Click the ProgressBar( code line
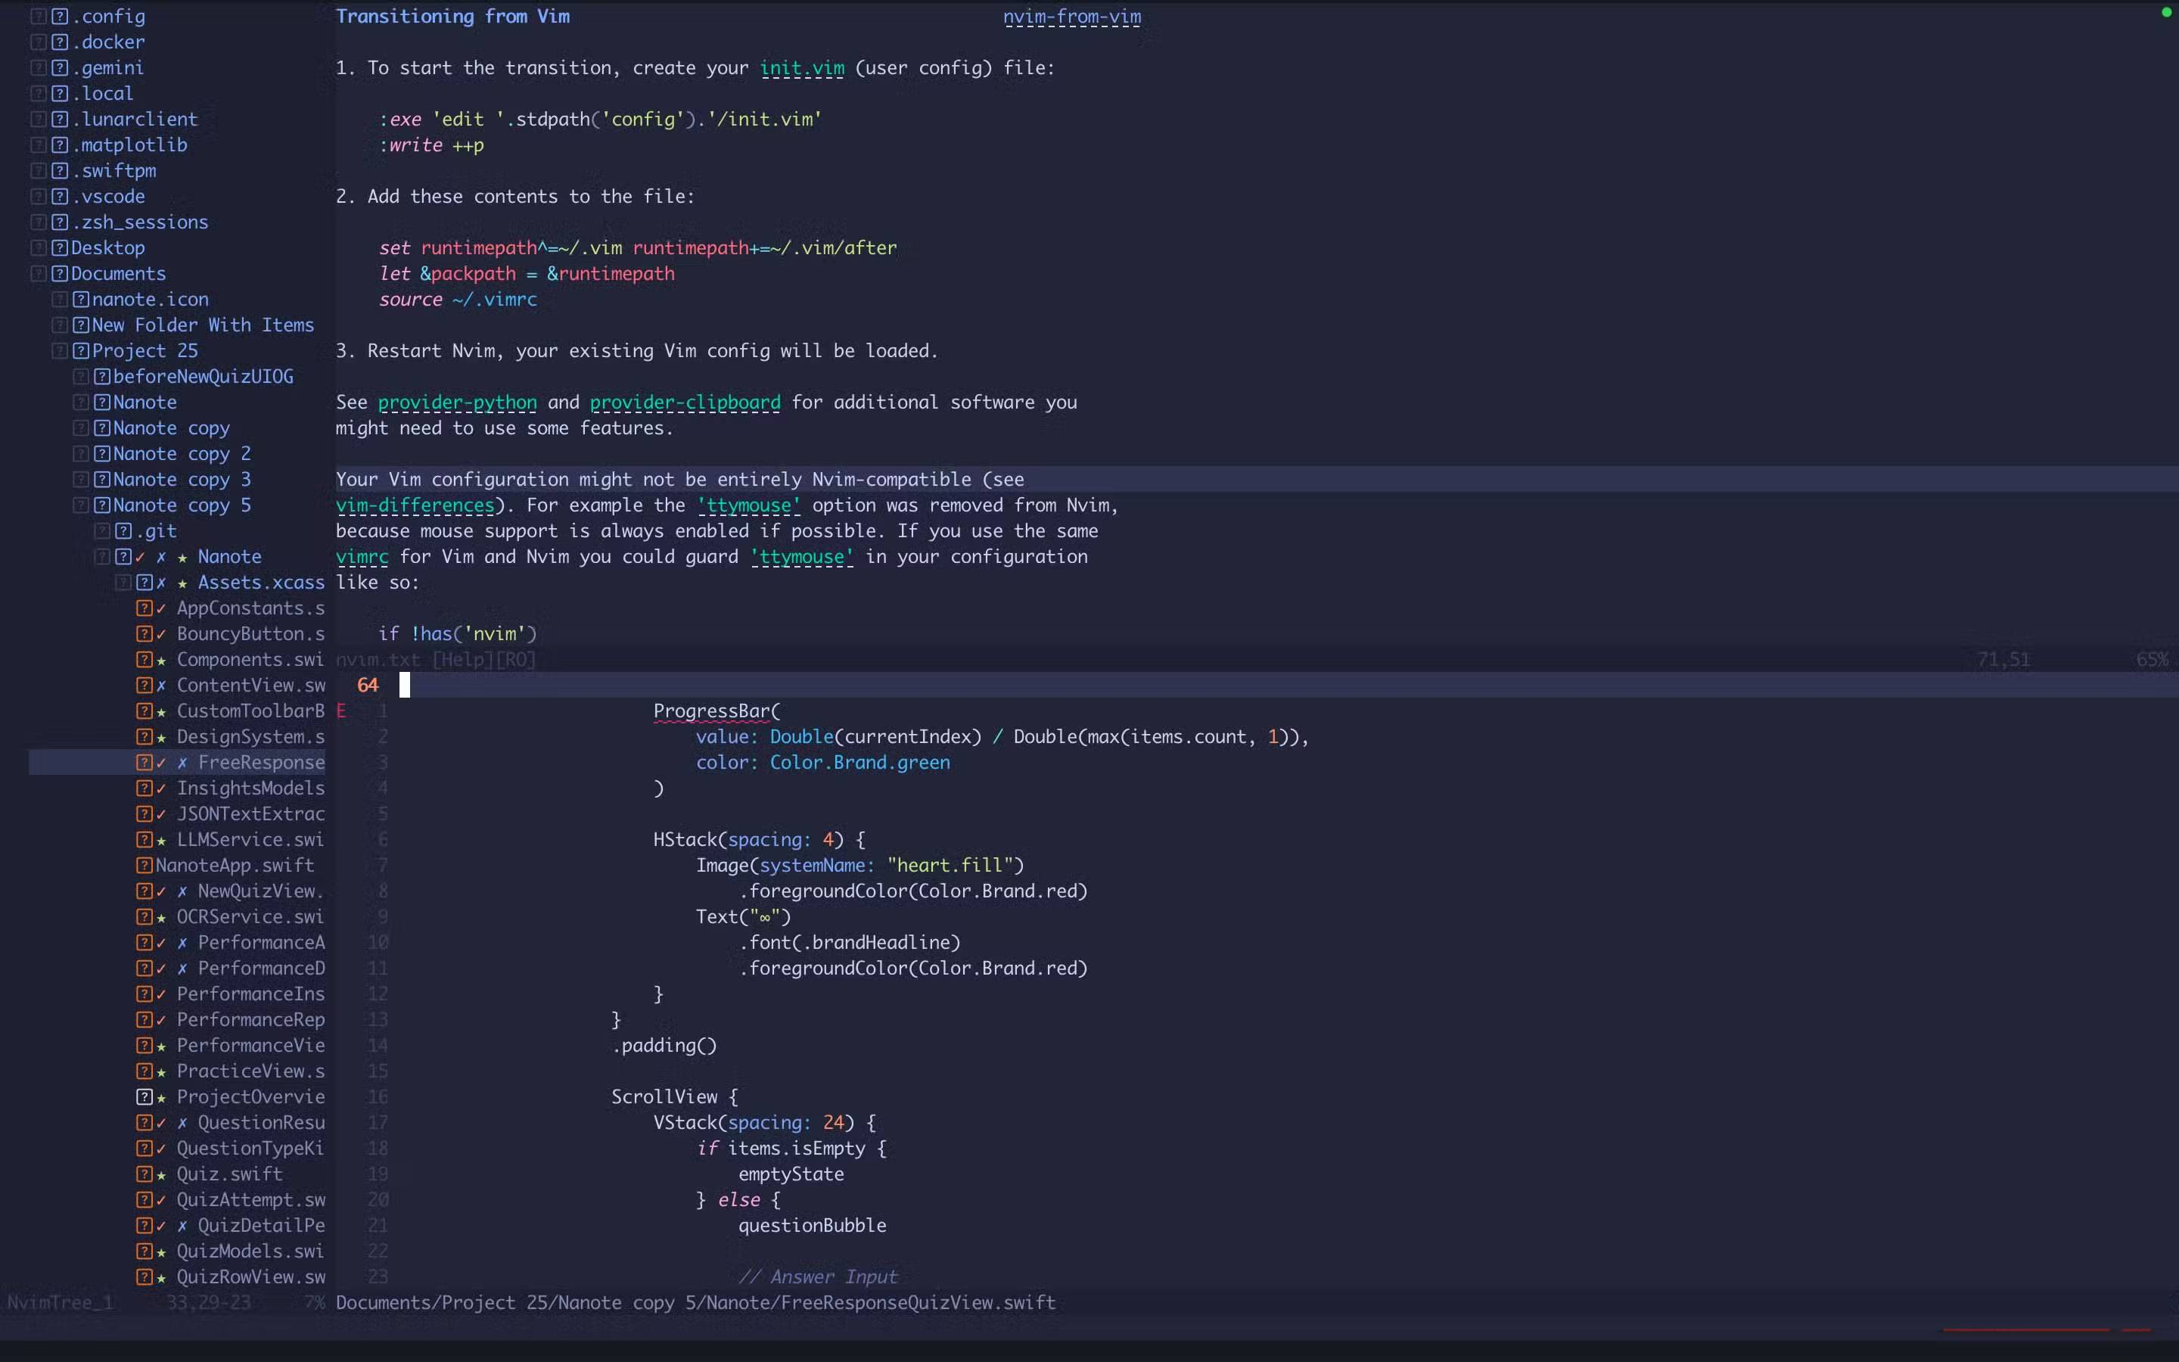The image size is (2179, 1362). coord(716,711)
